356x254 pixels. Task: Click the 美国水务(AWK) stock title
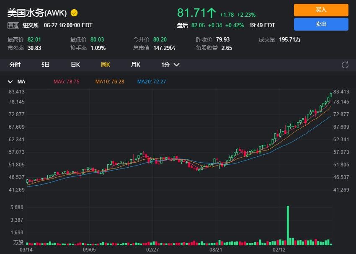[x=37, y=13]
